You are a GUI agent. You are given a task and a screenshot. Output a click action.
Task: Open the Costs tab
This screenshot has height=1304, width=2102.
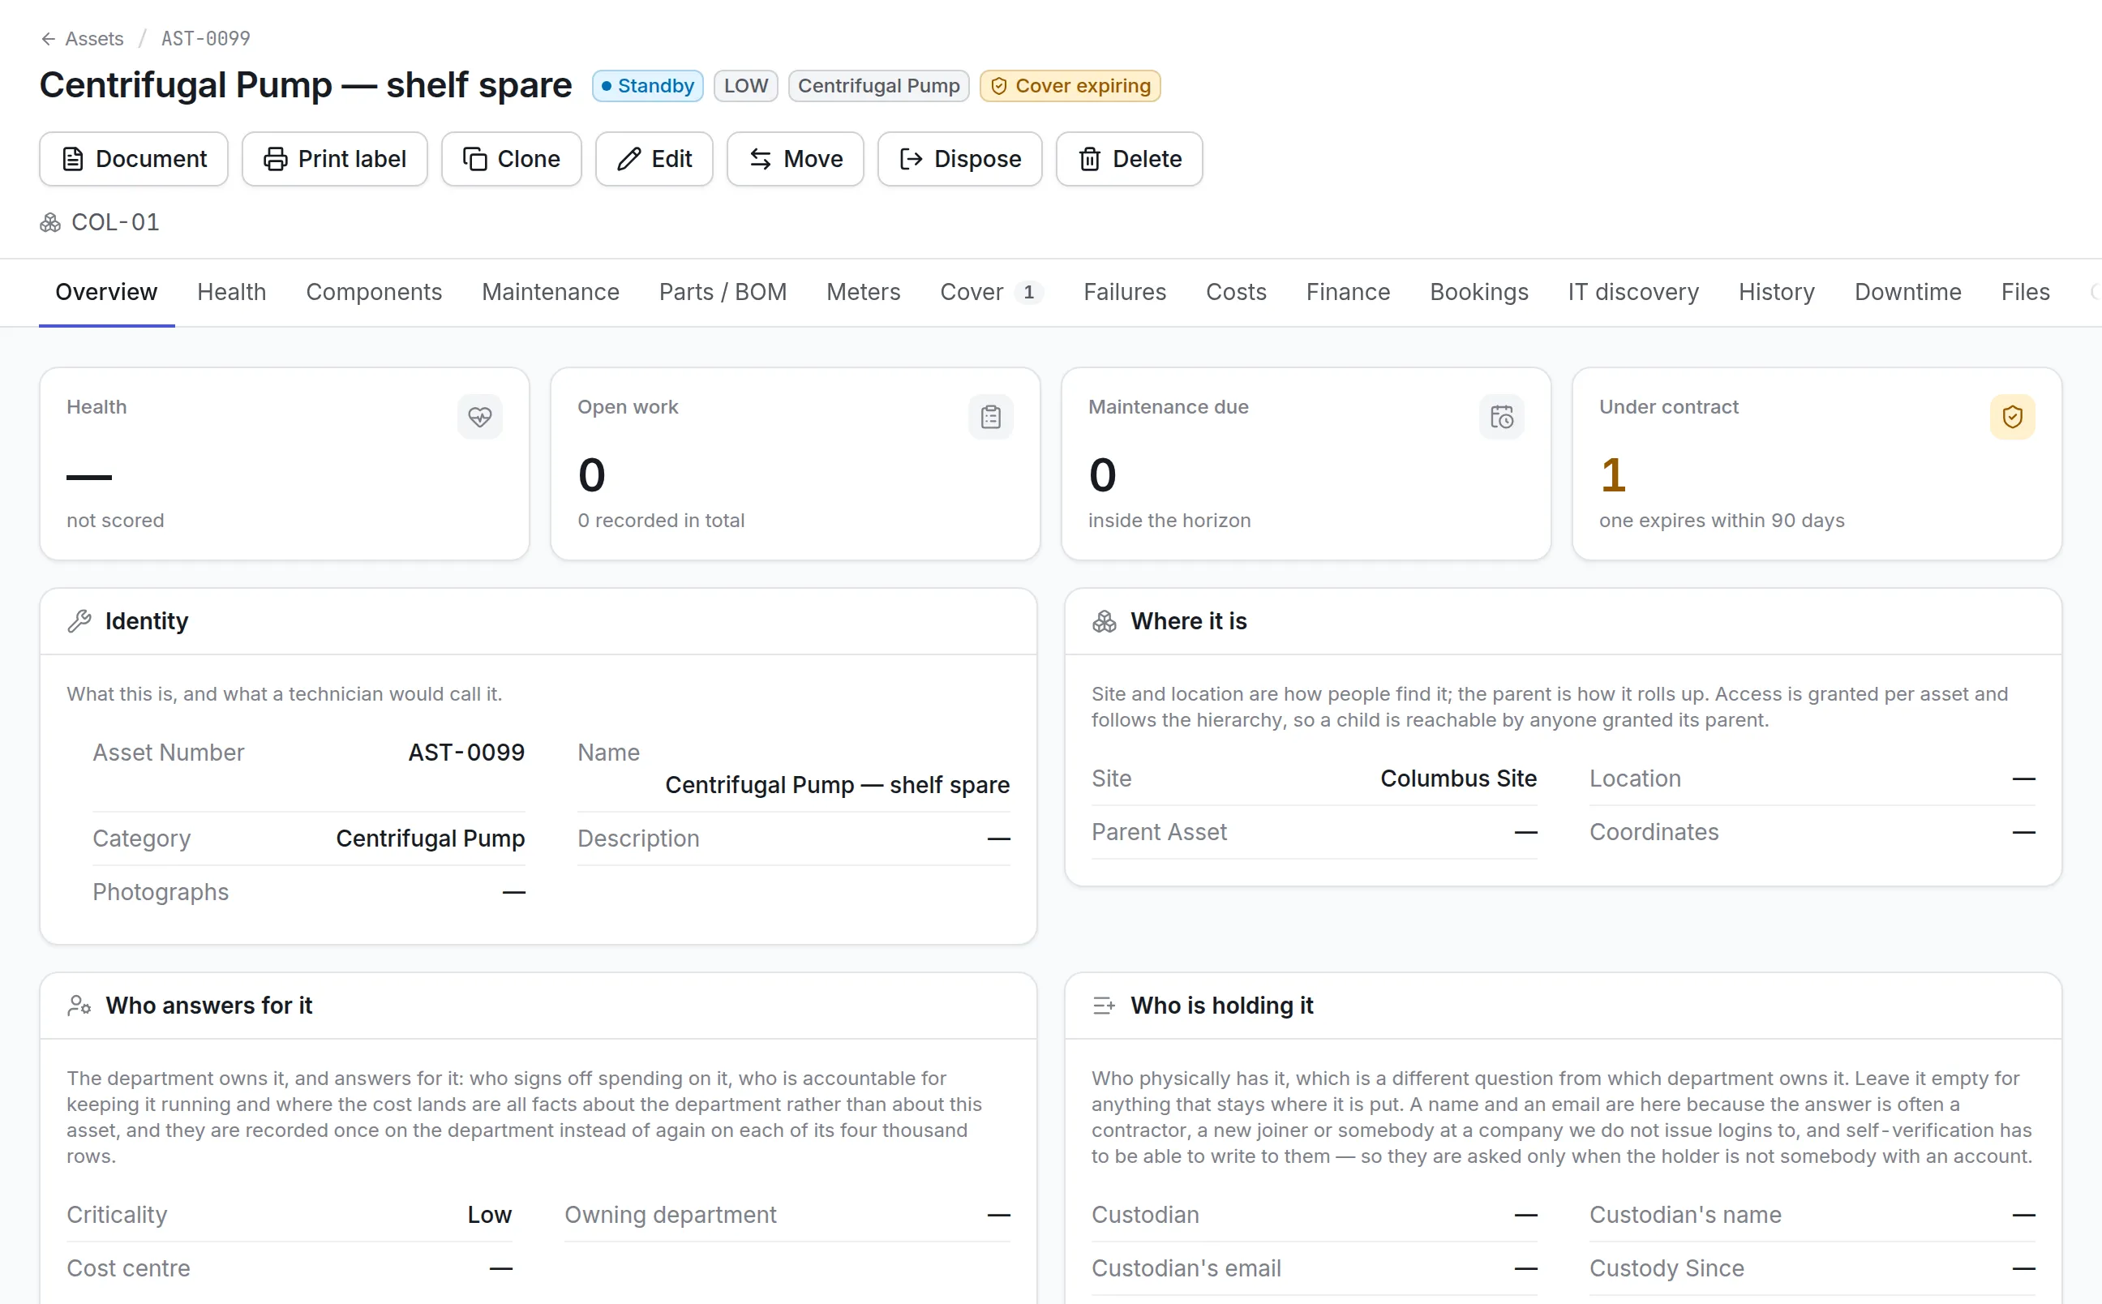[x=1236, y=293]
